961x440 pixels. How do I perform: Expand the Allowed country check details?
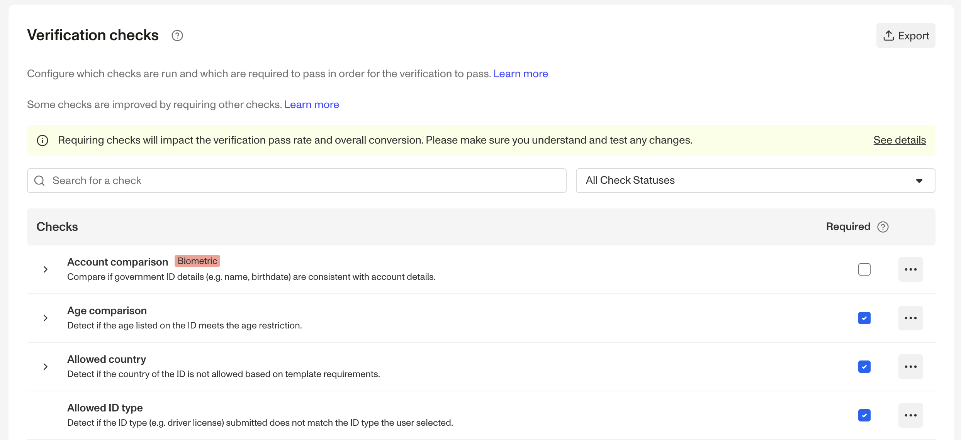coord(46,366)
